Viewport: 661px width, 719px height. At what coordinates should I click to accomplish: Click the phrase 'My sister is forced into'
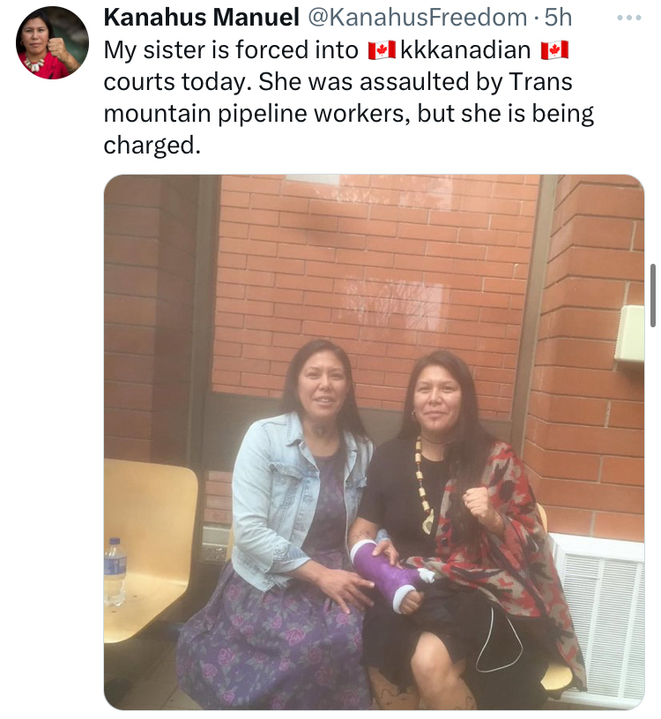click(231, 50)
